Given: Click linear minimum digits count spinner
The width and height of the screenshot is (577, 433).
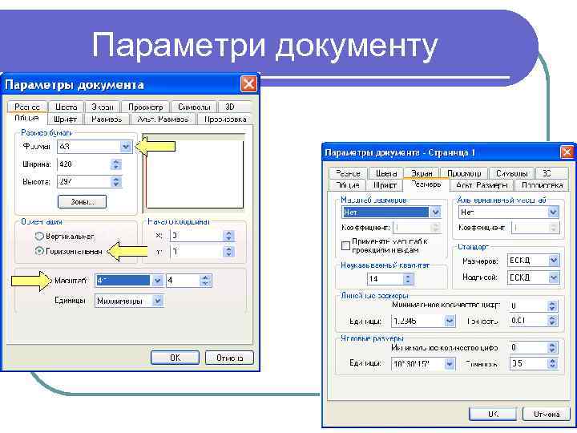Looking at the screenshot, I should 551,306.
